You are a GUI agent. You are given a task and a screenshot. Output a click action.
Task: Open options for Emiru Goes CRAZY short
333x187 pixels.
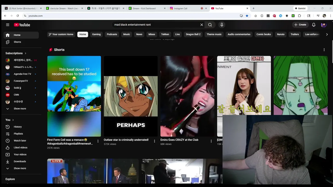click(x=211, y=141)
